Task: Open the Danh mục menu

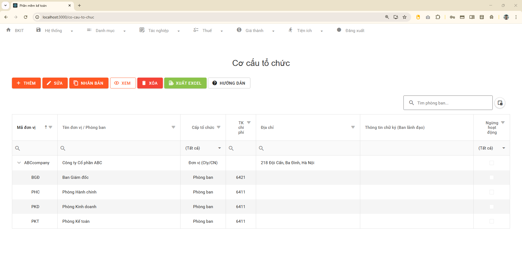Action: (x=106, y=31)
